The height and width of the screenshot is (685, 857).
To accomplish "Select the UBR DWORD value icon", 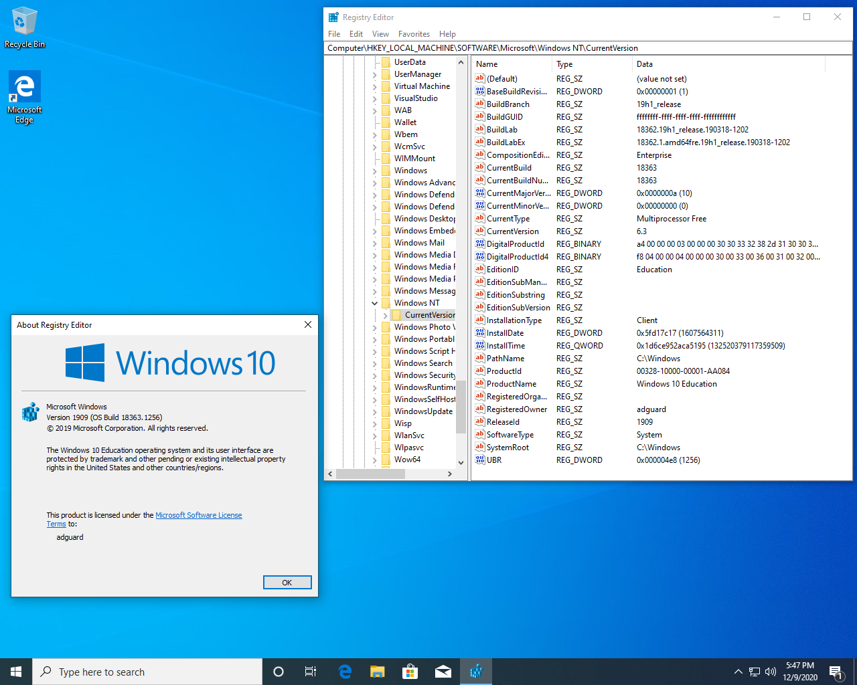I will click(479, 460).
